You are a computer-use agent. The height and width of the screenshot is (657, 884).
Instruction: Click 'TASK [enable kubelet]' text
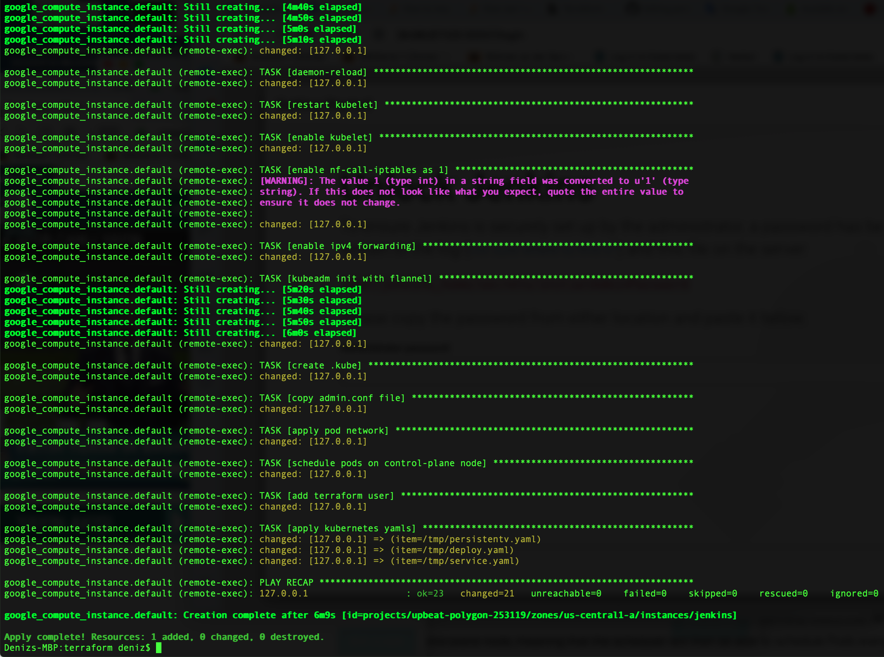coord(316,138)
